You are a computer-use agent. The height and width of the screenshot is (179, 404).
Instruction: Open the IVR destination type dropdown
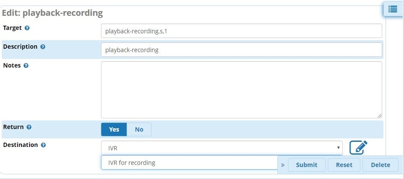tap(222, 148)
